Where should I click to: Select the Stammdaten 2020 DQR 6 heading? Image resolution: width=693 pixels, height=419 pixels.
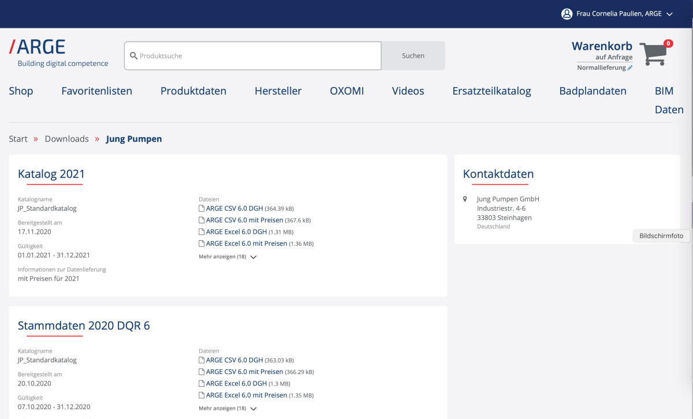(x=84, y=326)
